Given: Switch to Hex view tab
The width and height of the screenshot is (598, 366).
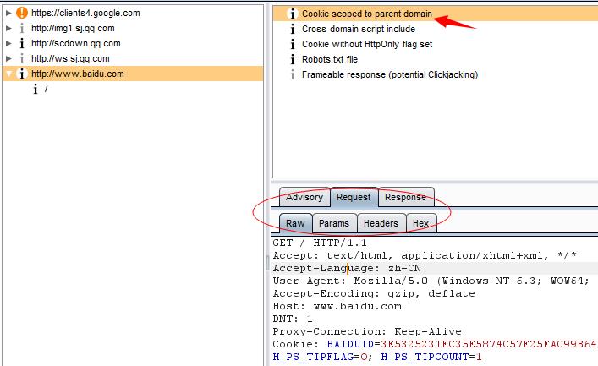Looking at the screenshot, I should click(x=420, y=223).
